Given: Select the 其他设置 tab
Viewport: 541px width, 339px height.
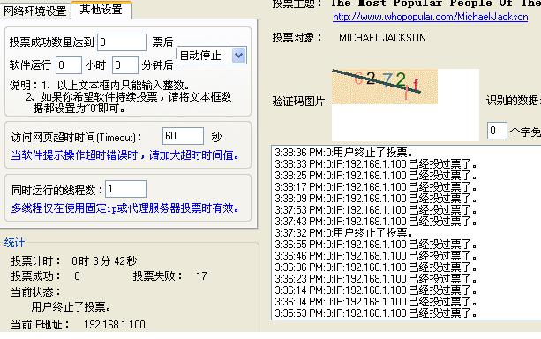Looking at the screenshot, I should 101,10.
